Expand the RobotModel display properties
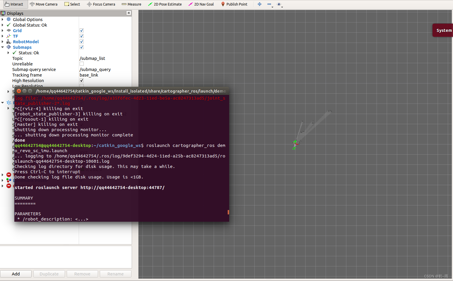 [x=3, y=41]
